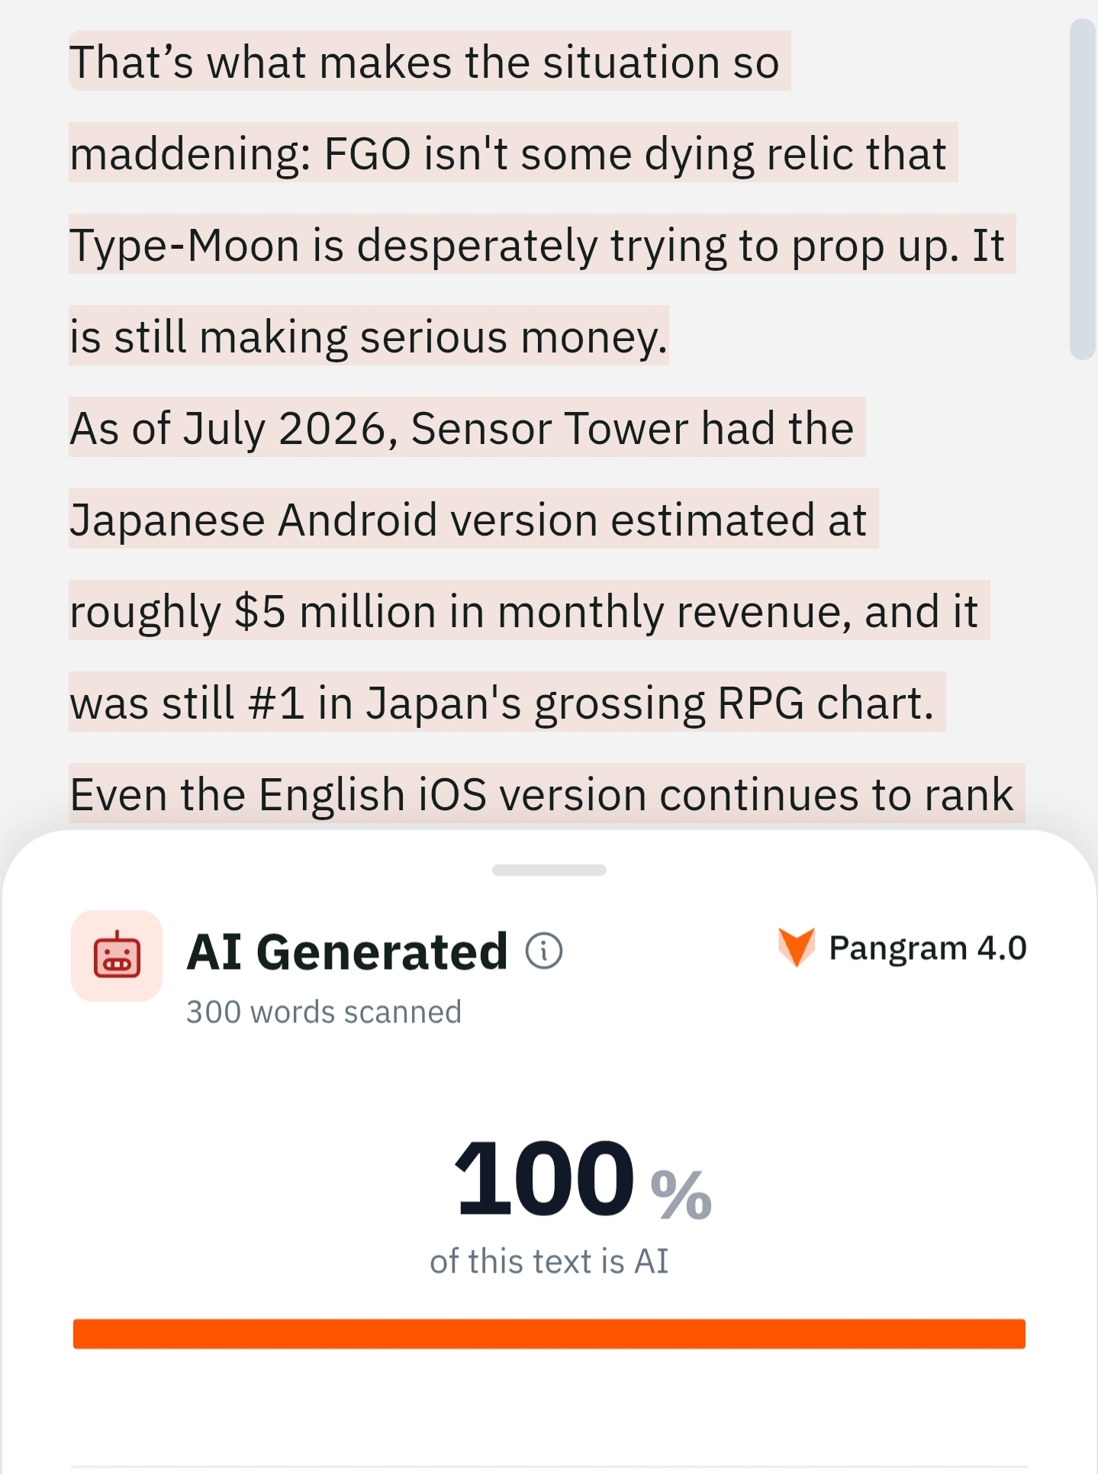
Task: Tap the Pangram 4.0 label
Action: tap(927, 948)
